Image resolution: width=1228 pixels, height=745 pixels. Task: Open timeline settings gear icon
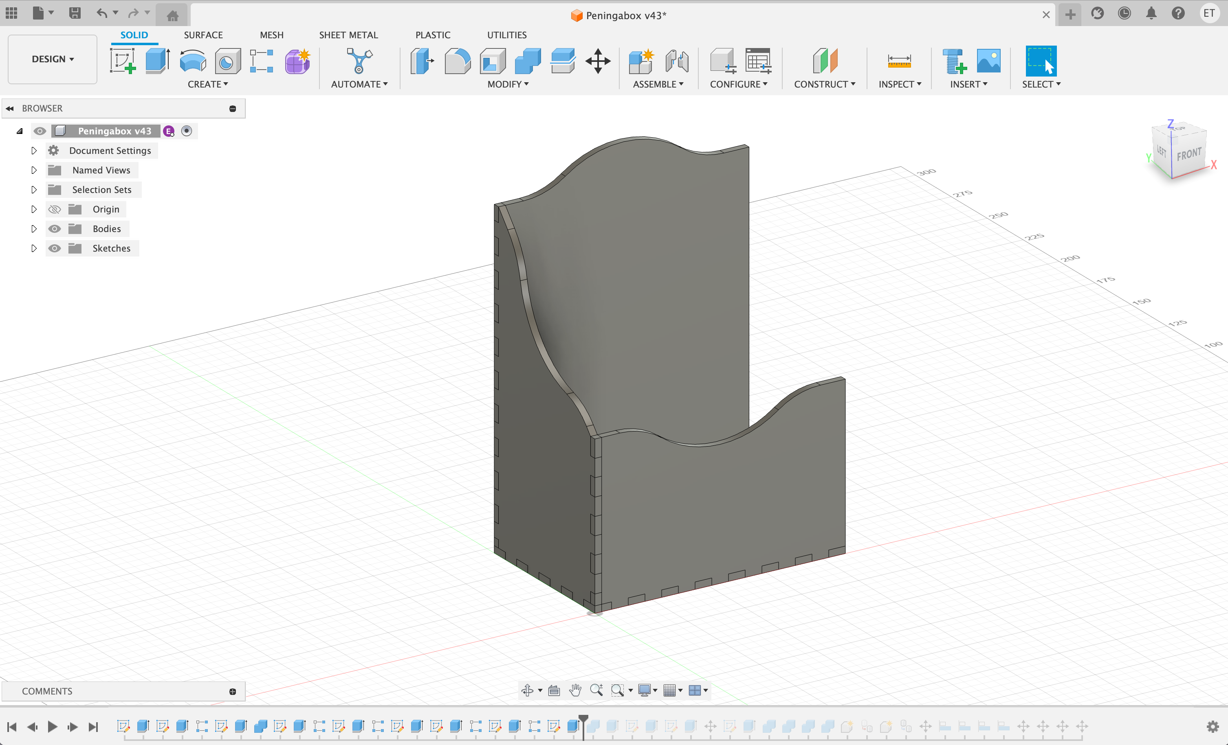[x=1213, y=727]
